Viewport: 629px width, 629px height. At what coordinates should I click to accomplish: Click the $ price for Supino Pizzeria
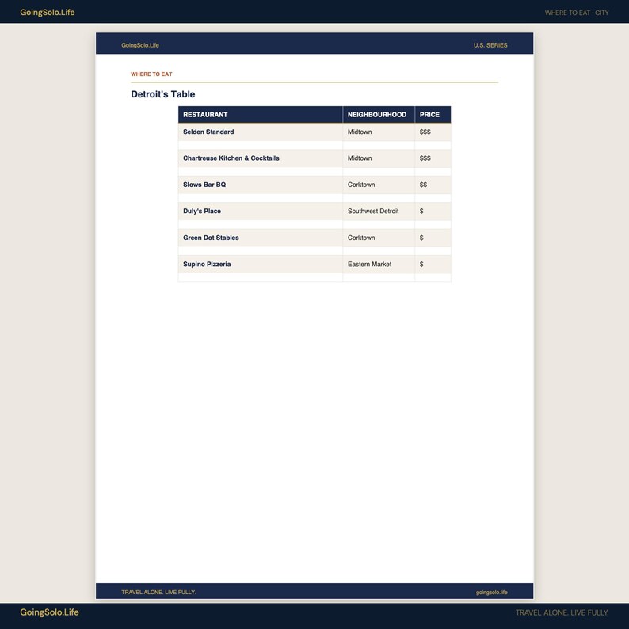pyautogui.click(x=421, y=264)
